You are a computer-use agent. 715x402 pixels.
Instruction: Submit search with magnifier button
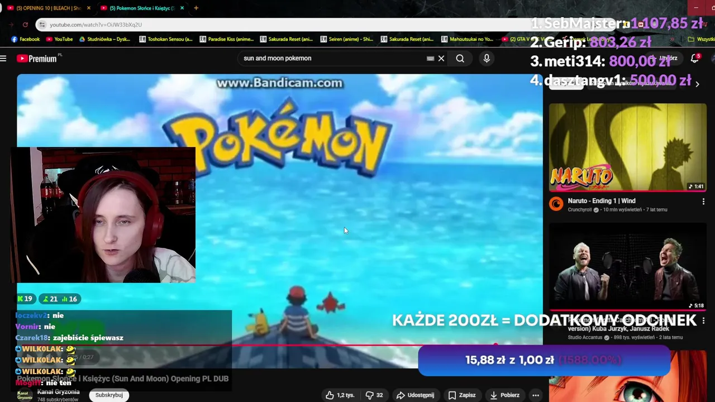pos(460,58)
